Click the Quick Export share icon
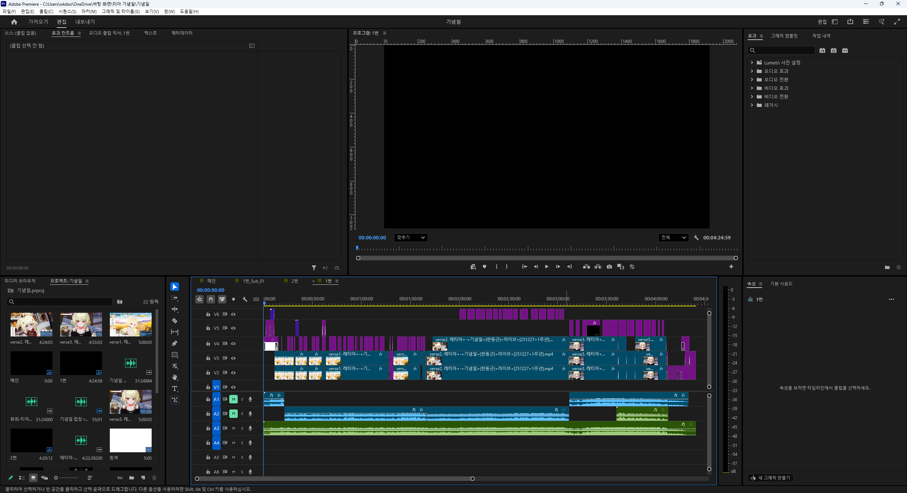The height and width of the screenshot is (493, 907). [850, 22]
